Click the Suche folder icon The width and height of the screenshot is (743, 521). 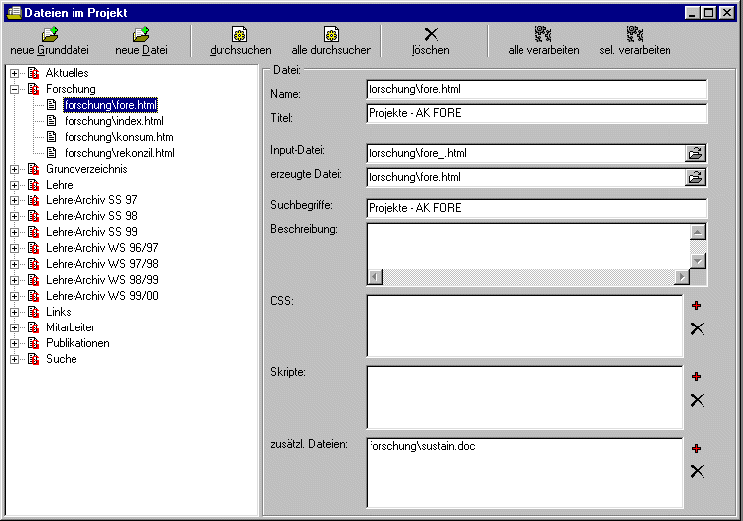coord(33,359)
